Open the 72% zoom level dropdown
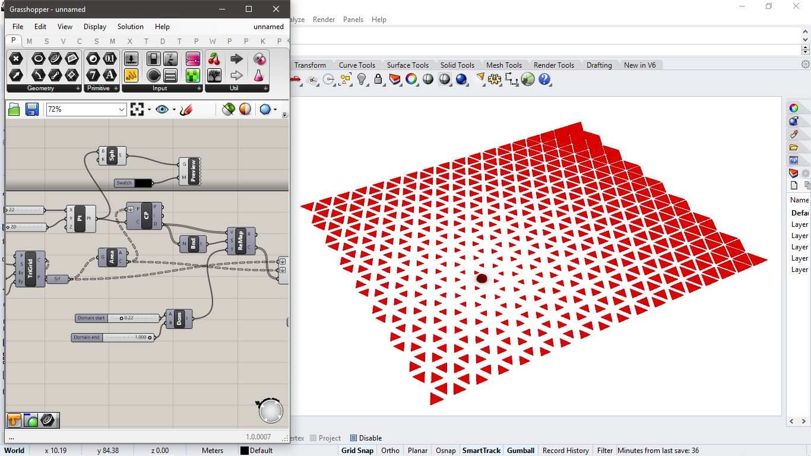The width and height of the screenshot is (811, 456). pos(121,109)
